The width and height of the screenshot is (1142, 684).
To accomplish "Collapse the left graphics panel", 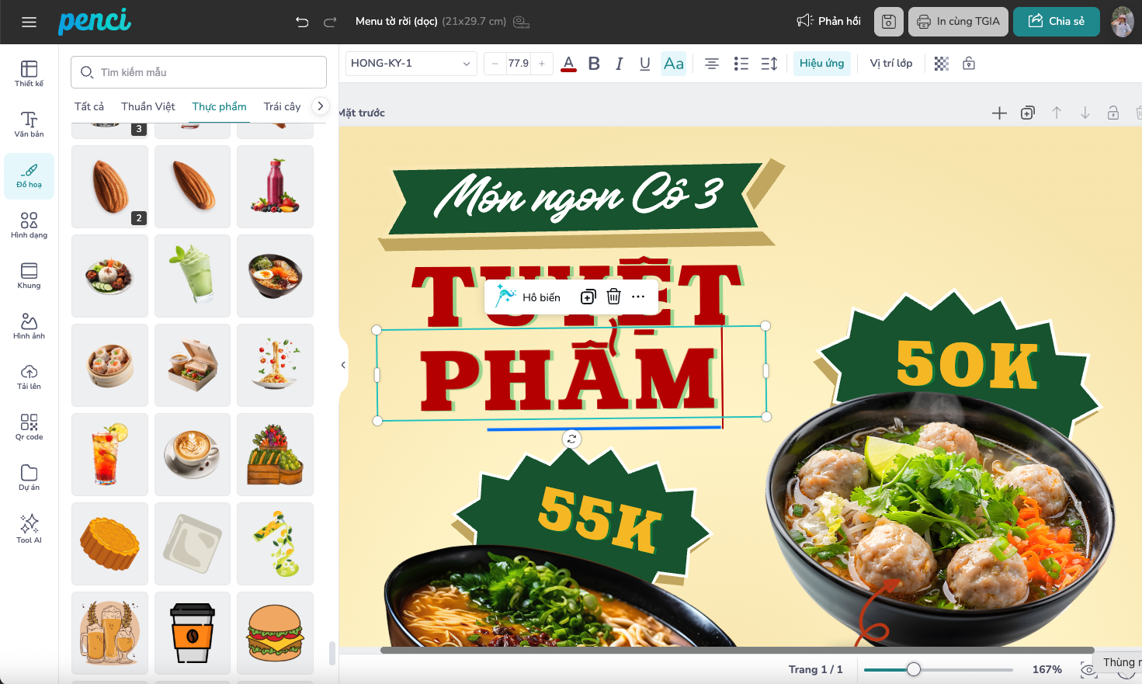I will point(343,365).
